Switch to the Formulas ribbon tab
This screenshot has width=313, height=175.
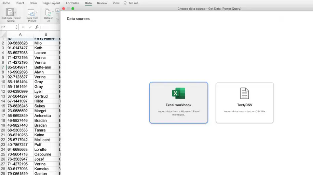[x=72, y=3]
